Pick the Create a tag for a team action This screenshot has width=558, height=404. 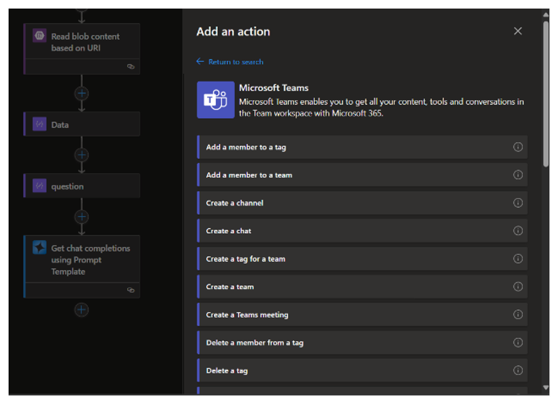362,259
